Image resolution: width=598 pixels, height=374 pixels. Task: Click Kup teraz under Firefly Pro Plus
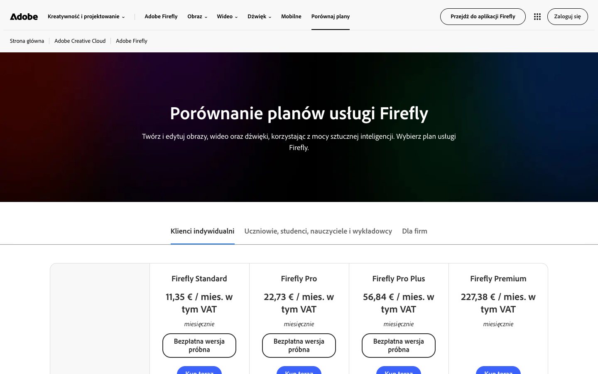[x=399, y=371]
